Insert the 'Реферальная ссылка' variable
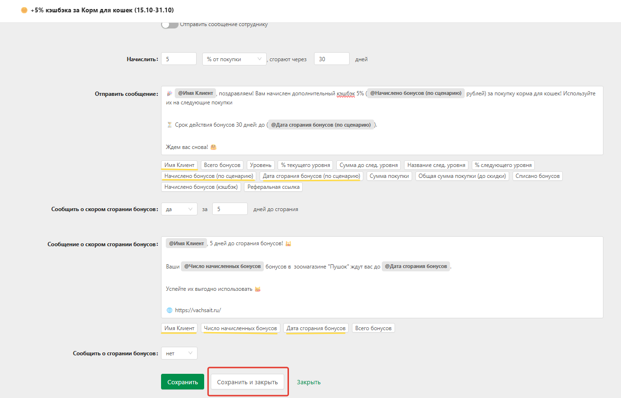The image size is (621, 398). coord(273,187)
